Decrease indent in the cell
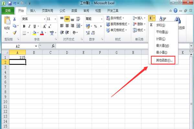This screenshot has height=129, width=194. [x=62, y=33]
